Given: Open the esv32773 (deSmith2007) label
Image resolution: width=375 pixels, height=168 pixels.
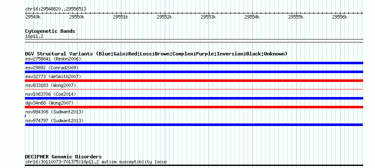Looking at the screenshot, I should click(53, 76).
